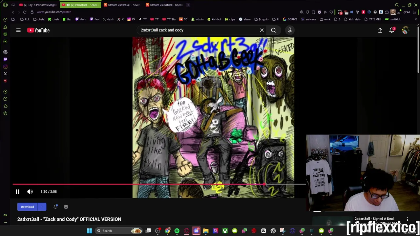
Task: Open ChatGPT in the Opera sidebar
Action: [5, 52]
